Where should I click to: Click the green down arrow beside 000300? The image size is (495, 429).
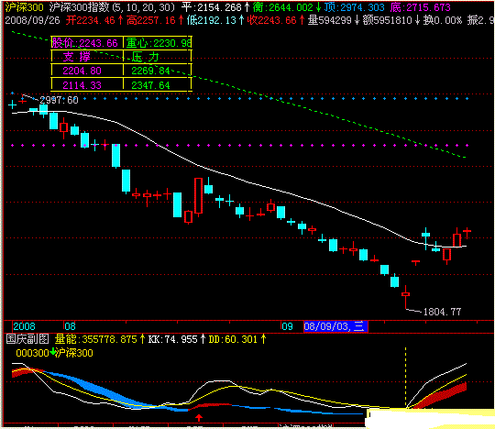pos(52,351)
